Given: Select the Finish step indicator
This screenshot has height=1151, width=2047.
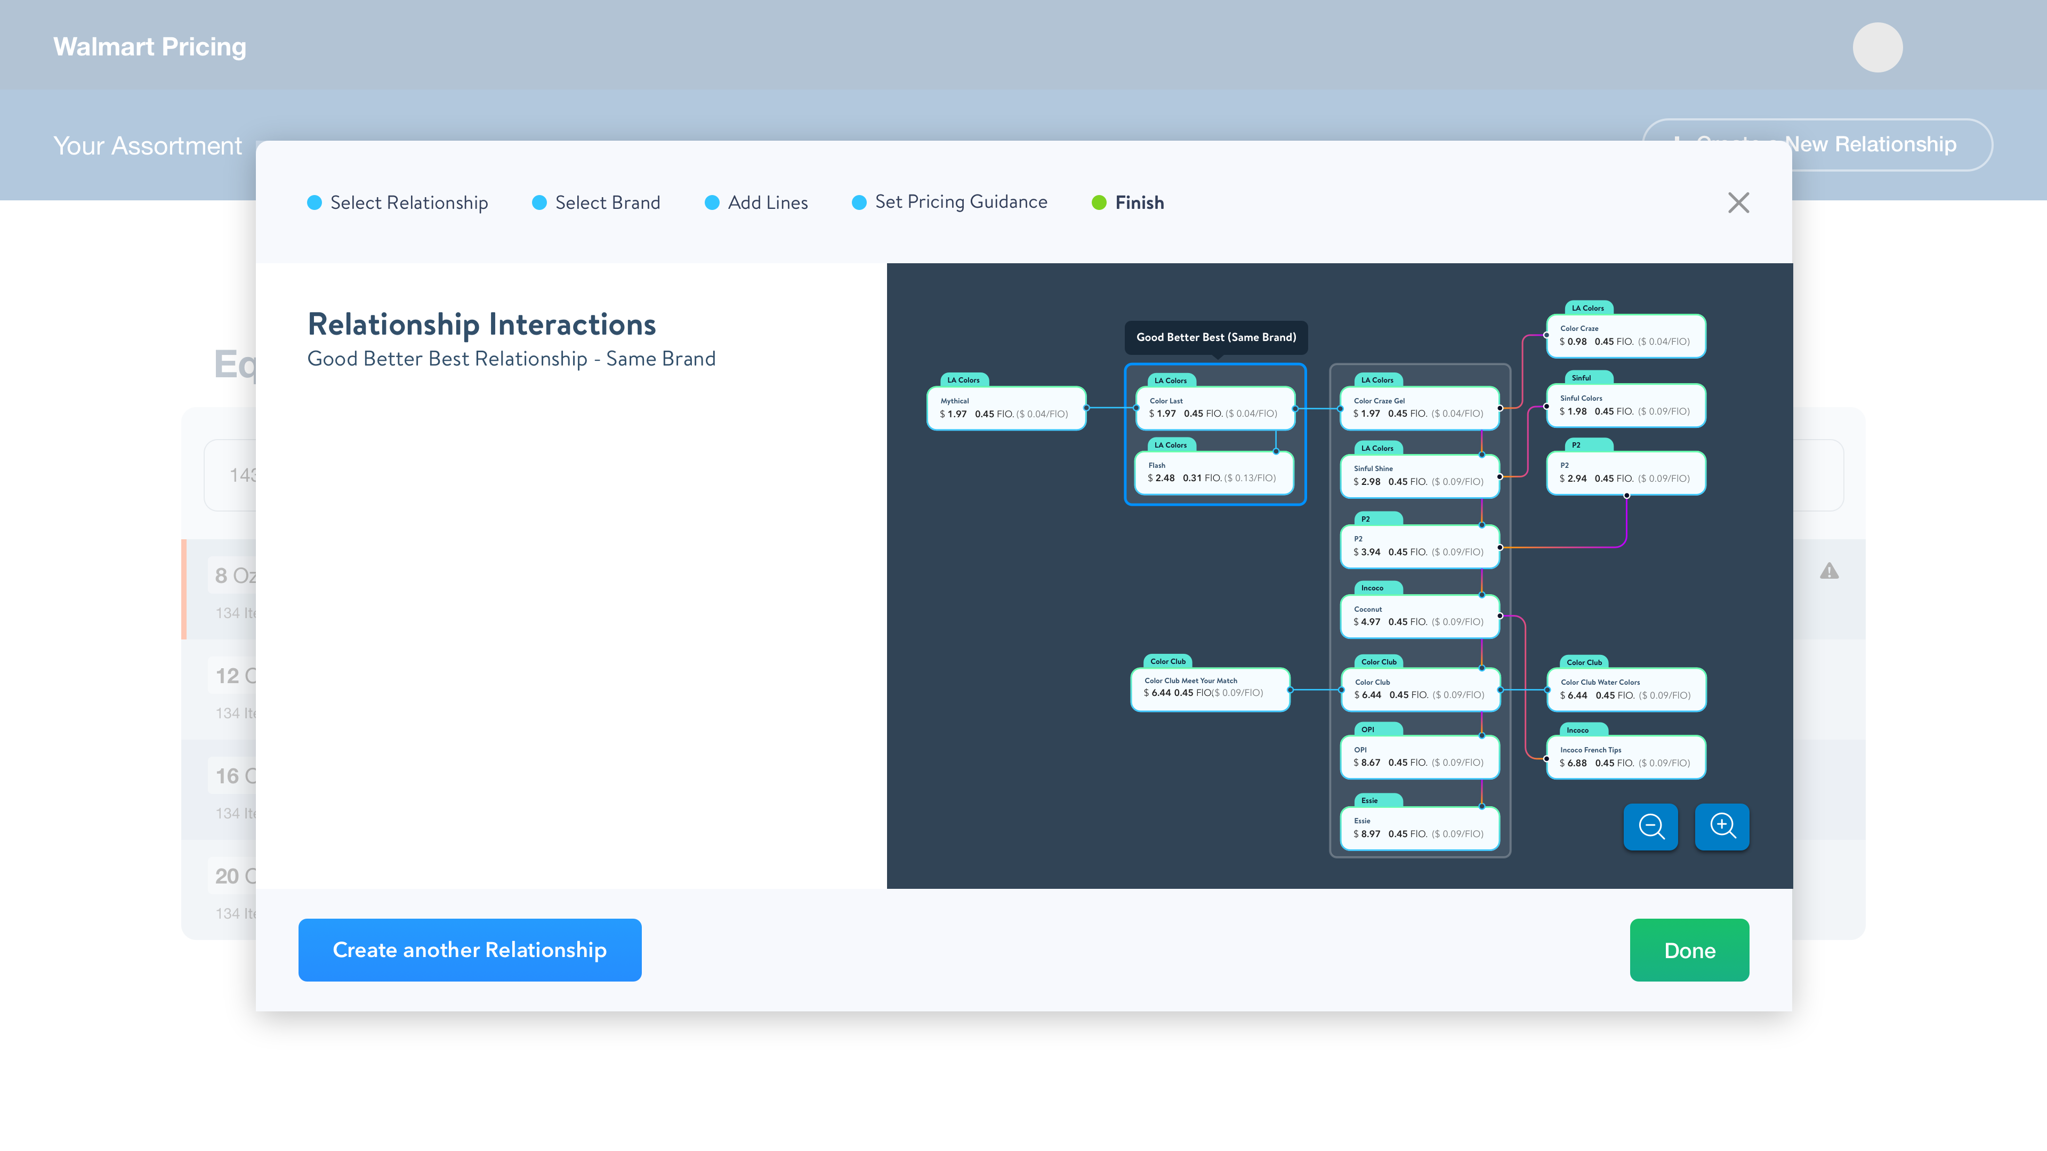Looking at the screenshot, I should pos(1127,202).
